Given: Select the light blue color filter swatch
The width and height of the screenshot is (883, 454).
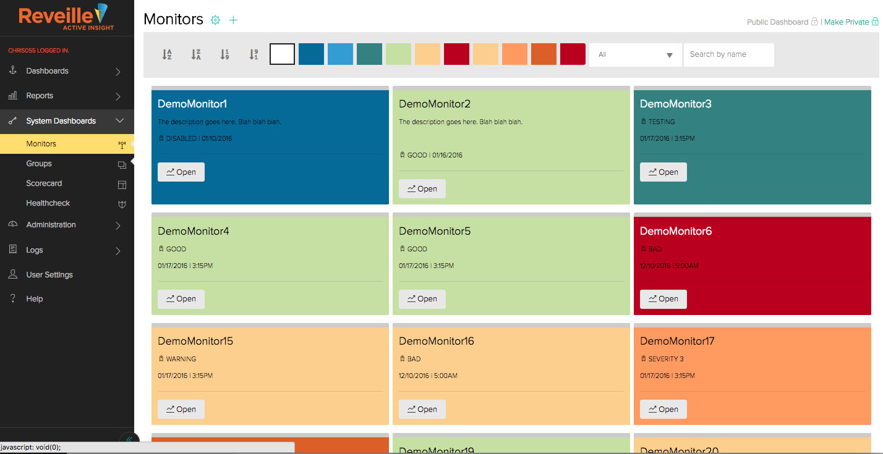Looking at the screenshot, I should click(341, 54).
